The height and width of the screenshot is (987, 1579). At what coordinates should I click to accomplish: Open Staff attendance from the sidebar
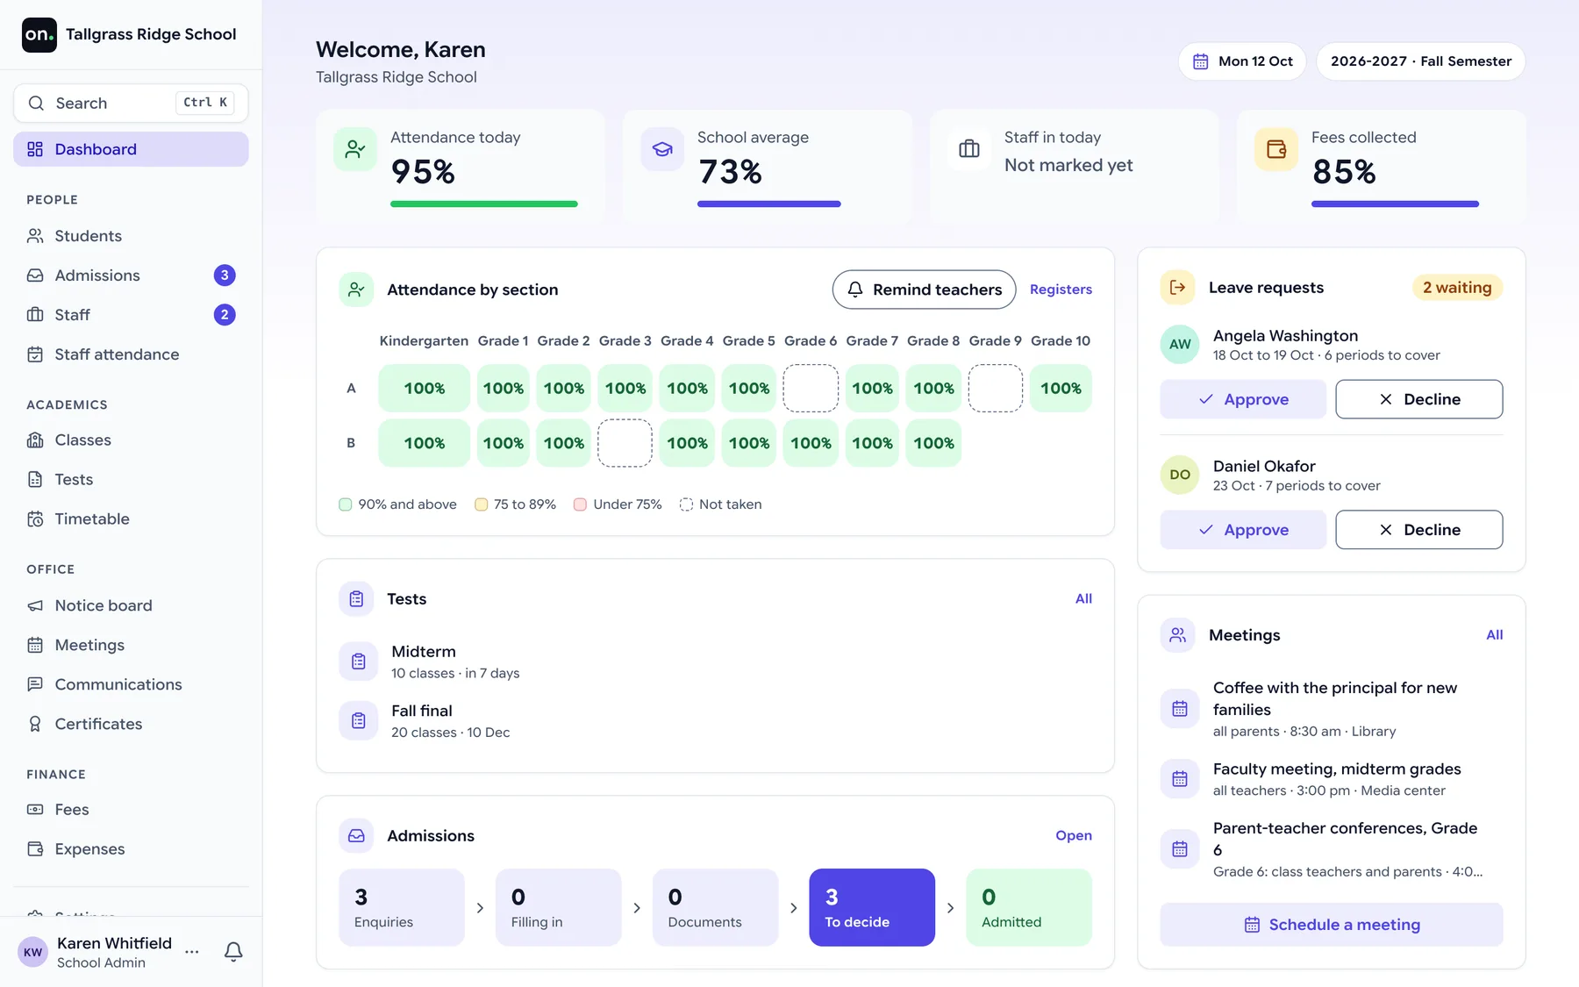[x=131, y=354]
